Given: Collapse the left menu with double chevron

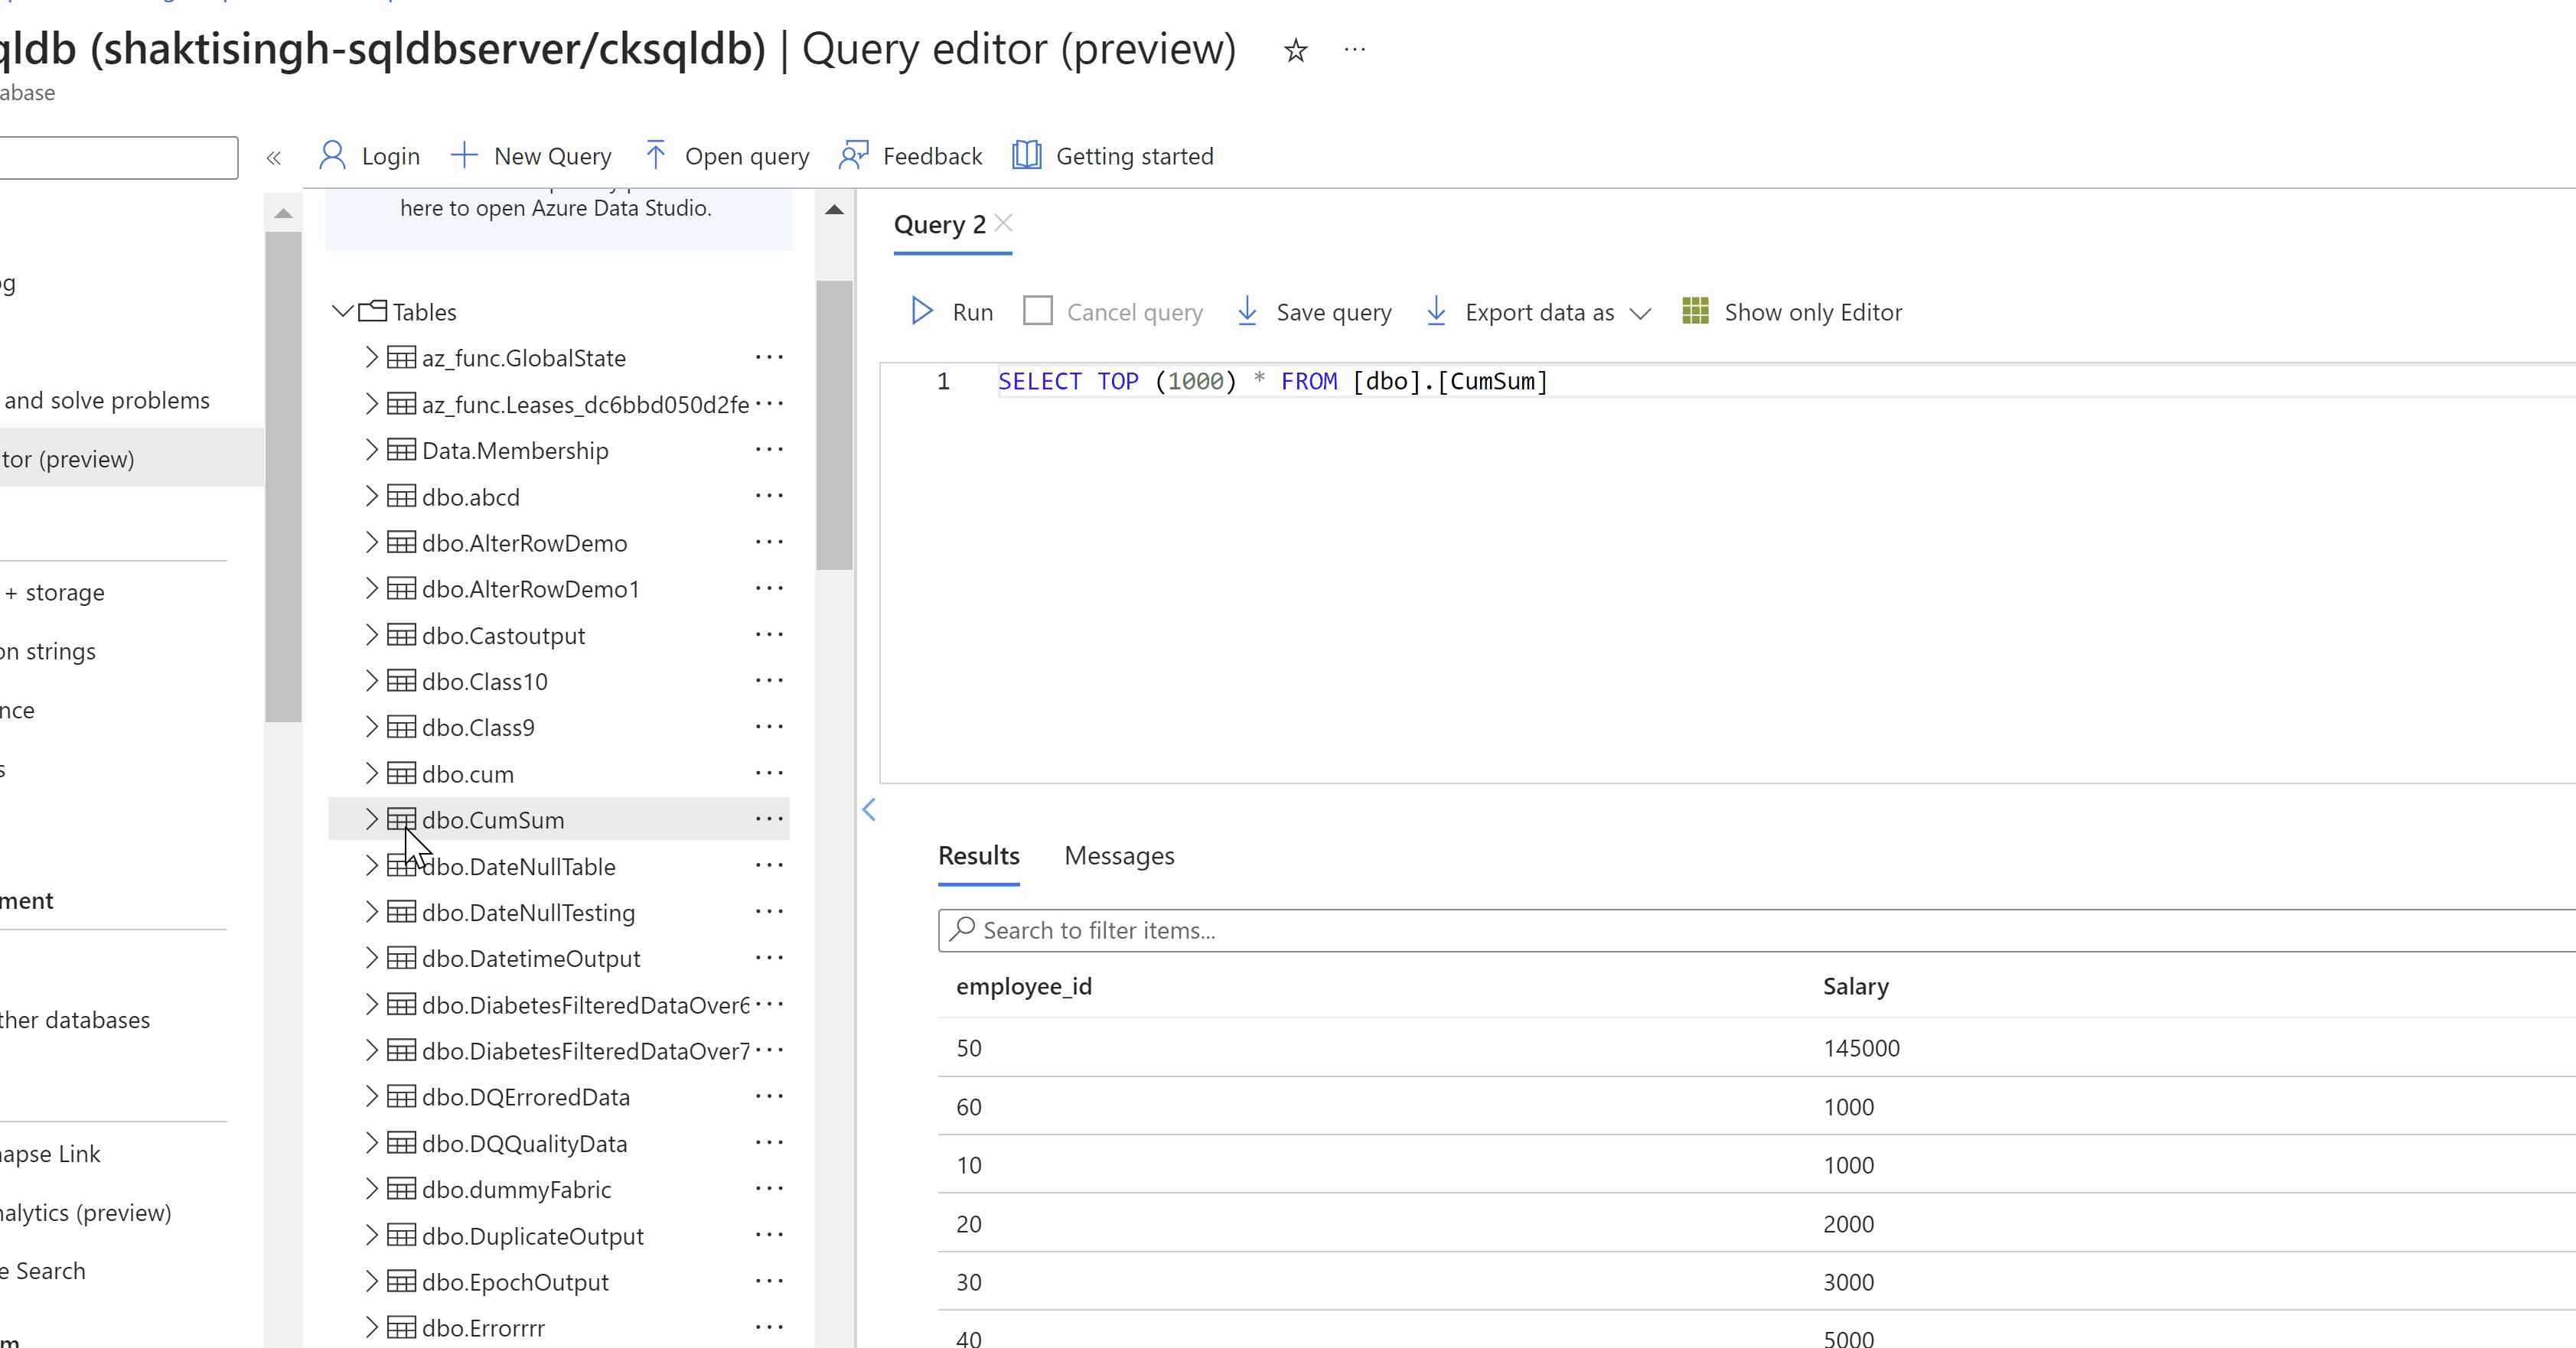Looking at the screenshot, I should click(274, 158).
